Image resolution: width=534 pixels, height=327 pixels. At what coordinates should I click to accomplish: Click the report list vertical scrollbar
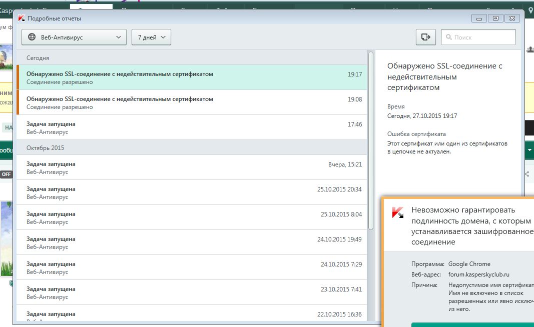coord(371,140)
